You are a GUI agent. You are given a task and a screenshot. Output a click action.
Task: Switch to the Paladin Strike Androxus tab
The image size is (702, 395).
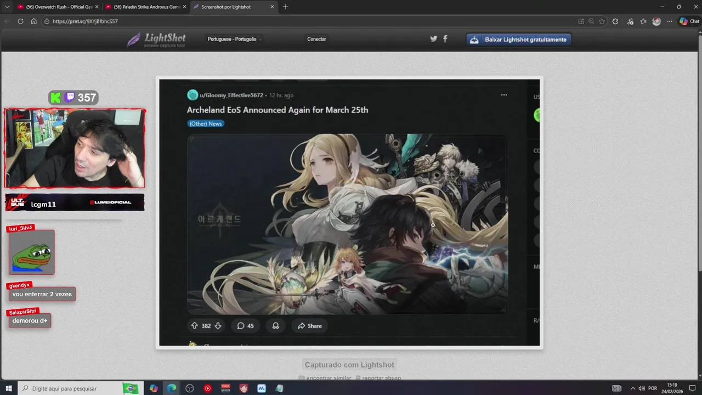click(x=145, y=7)
